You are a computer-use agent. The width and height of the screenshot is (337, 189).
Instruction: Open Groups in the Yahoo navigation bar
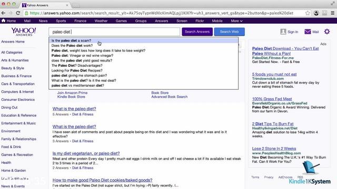tap(141, 21)
